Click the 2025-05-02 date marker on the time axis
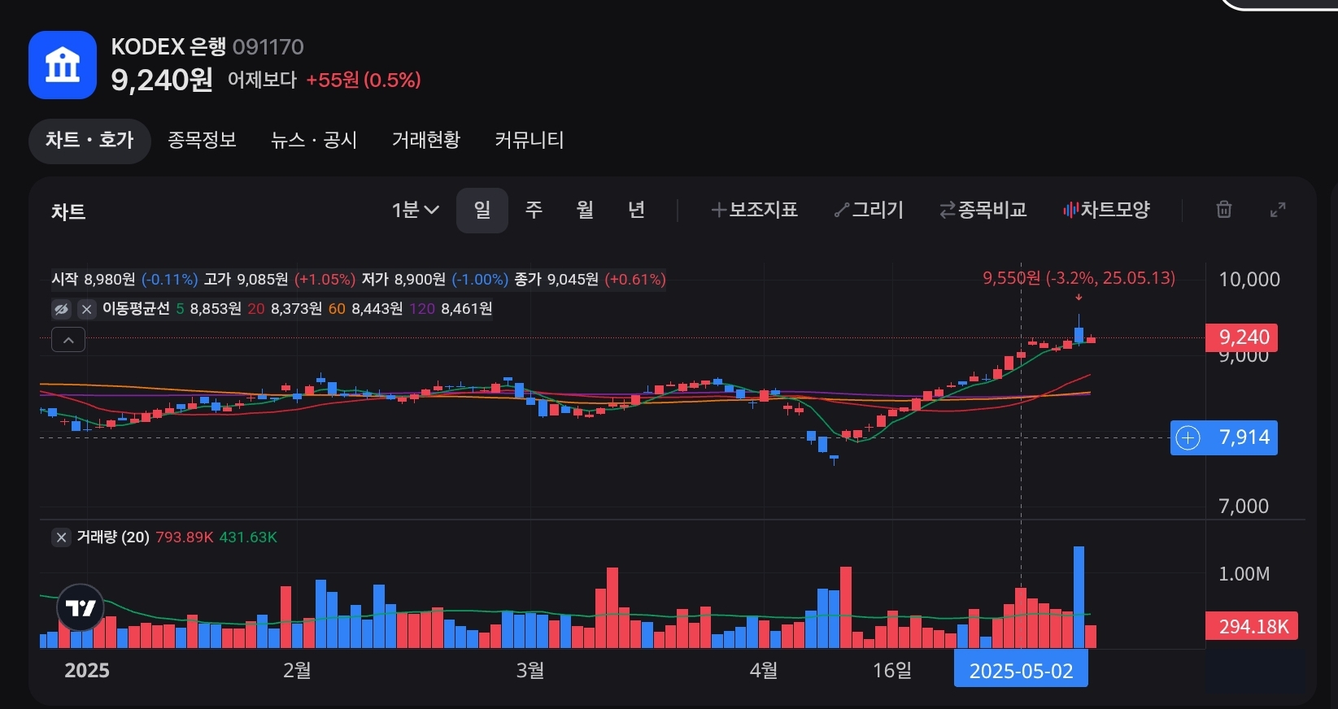This screenshot has width=1338, height=709. pos(1021,671)
